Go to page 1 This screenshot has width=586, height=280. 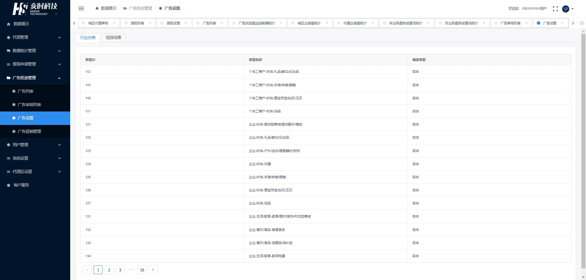tap(98, 270)
